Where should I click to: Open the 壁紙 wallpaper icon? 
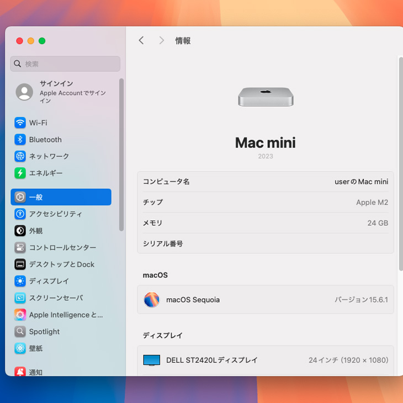(x=20, y=348)
